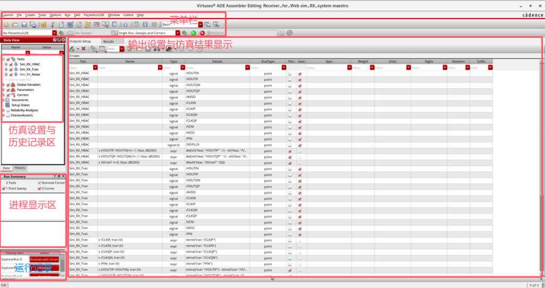This screenshot has height=288, width=545.
Task: Enable the Checks/Asserts checkbox
Action: [8, 115]
